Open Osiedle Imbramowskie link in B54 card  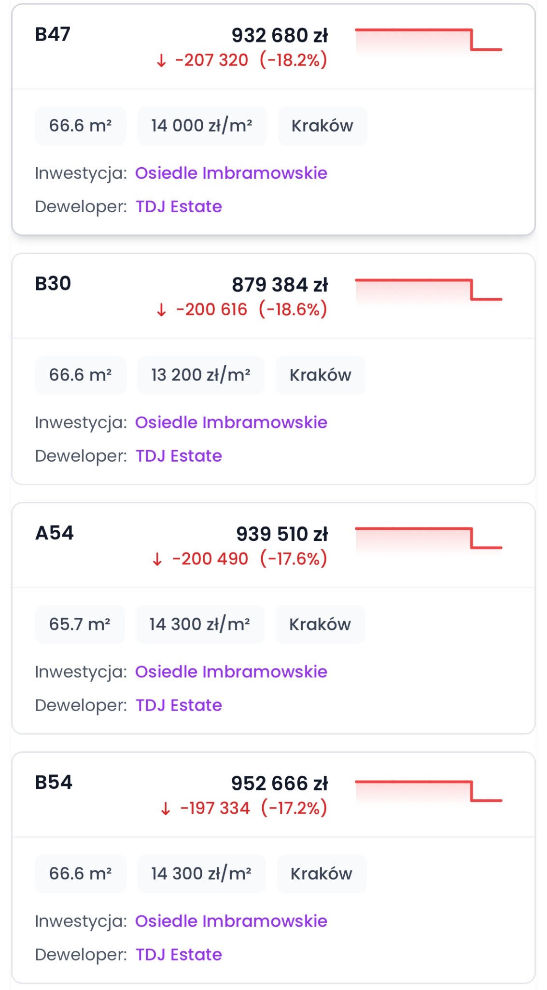pyautogui.click(x=231, y=921)
